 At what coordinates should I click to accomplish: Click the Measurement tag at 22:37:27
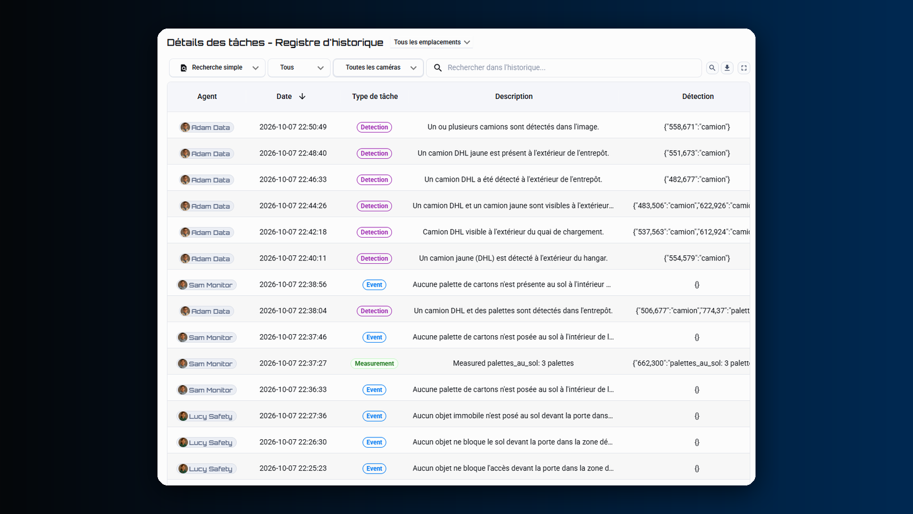click(x=374, y=364)
